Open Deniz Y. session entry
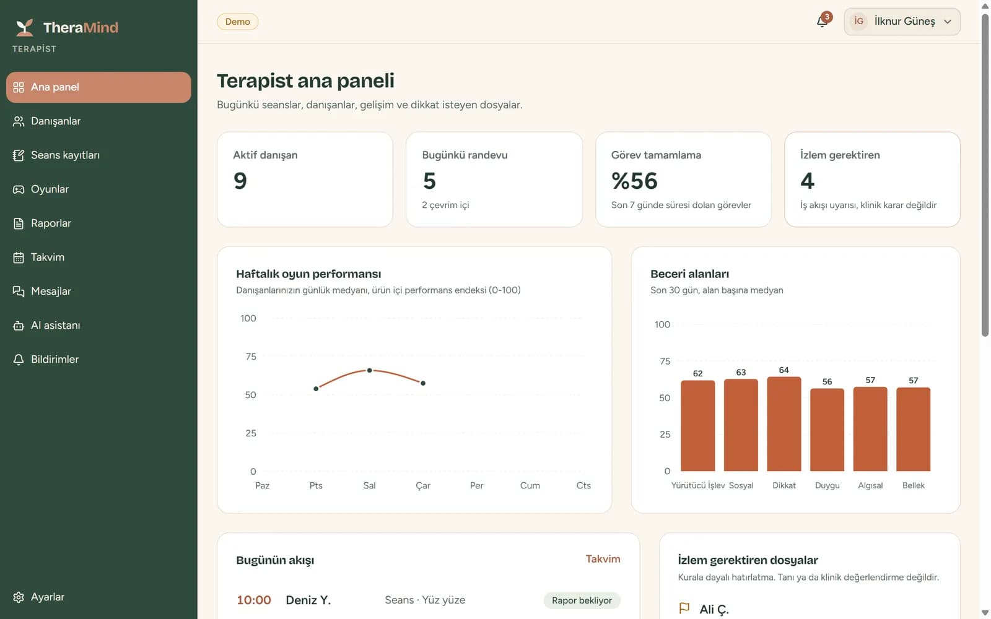The width and height of the screenshot is (991, 619). pos(308,600)
